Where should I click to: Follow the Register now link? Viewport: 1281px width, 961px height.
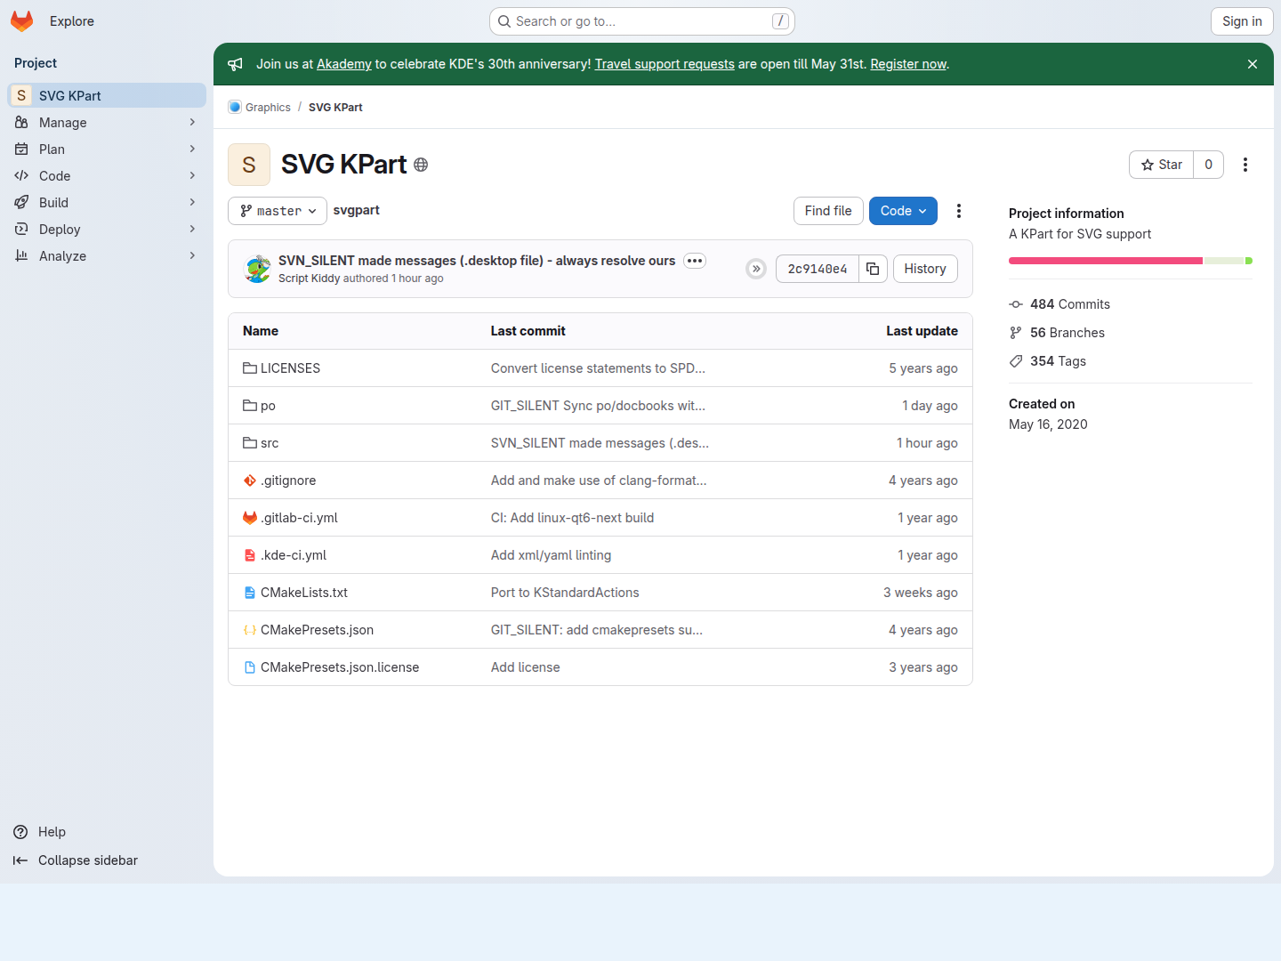click(x=908, y=64)
